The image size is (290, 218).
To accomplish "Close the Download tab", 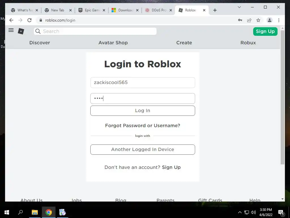I will 137,10.
